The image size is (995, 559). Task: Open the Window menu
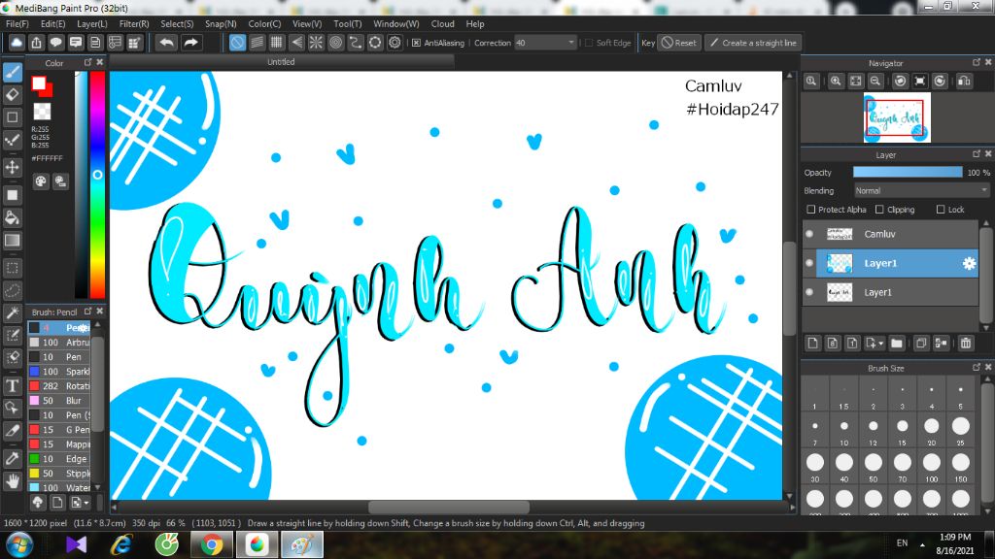tap(396, 23)
